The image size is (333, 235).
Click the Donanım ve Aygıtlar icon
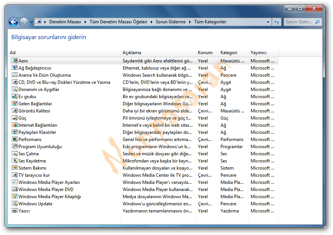click(x=14, y=89)
